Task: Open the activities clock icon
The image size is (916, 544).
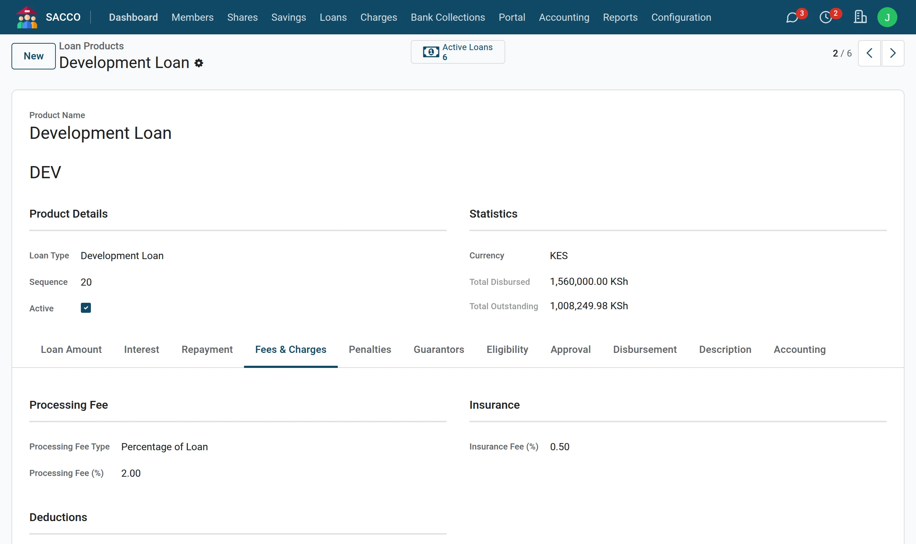Action: [825, 17]
